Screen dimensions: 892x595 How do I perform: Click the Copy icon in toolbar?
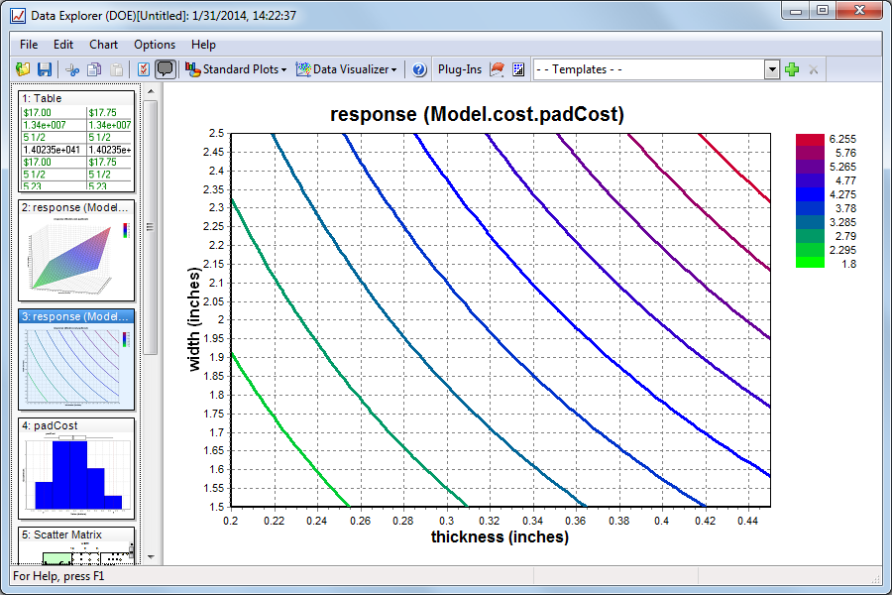coord(94,69)
